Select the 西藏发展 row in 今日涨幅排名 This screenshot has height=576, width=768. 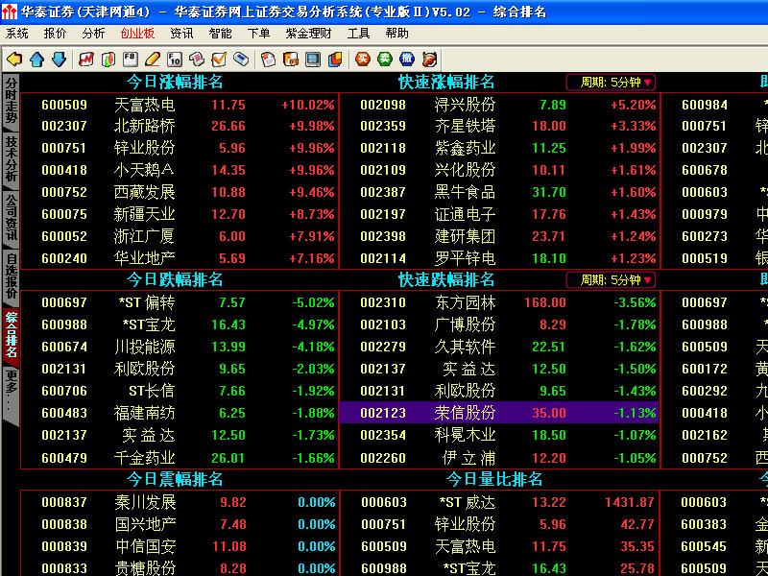pos(180,192)
